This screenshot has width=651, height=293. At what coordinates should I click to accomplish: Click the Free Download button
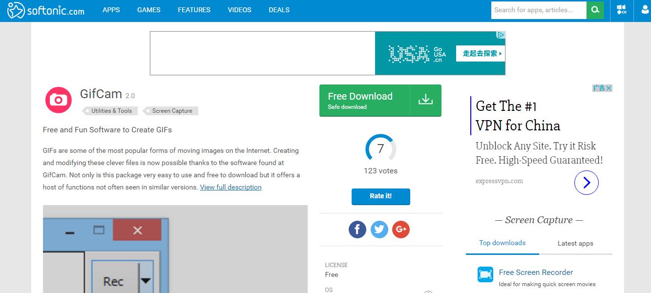click(380, 101)
